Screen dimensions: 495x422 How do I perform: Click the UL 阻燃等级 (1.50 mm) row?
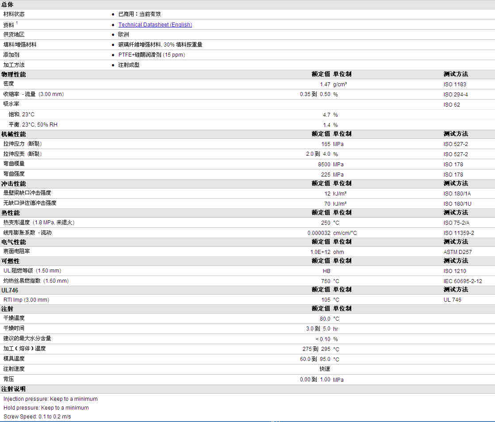248,271
